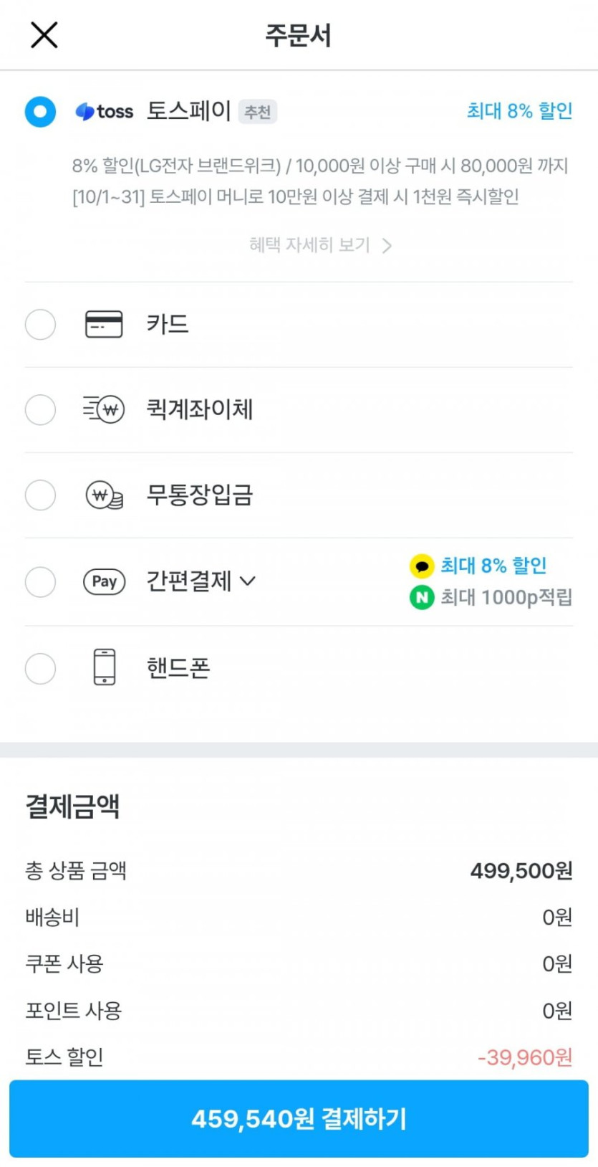Click the Pay badge icon
The height and width of the screenshot is (1167, 598).
point(105,581)
